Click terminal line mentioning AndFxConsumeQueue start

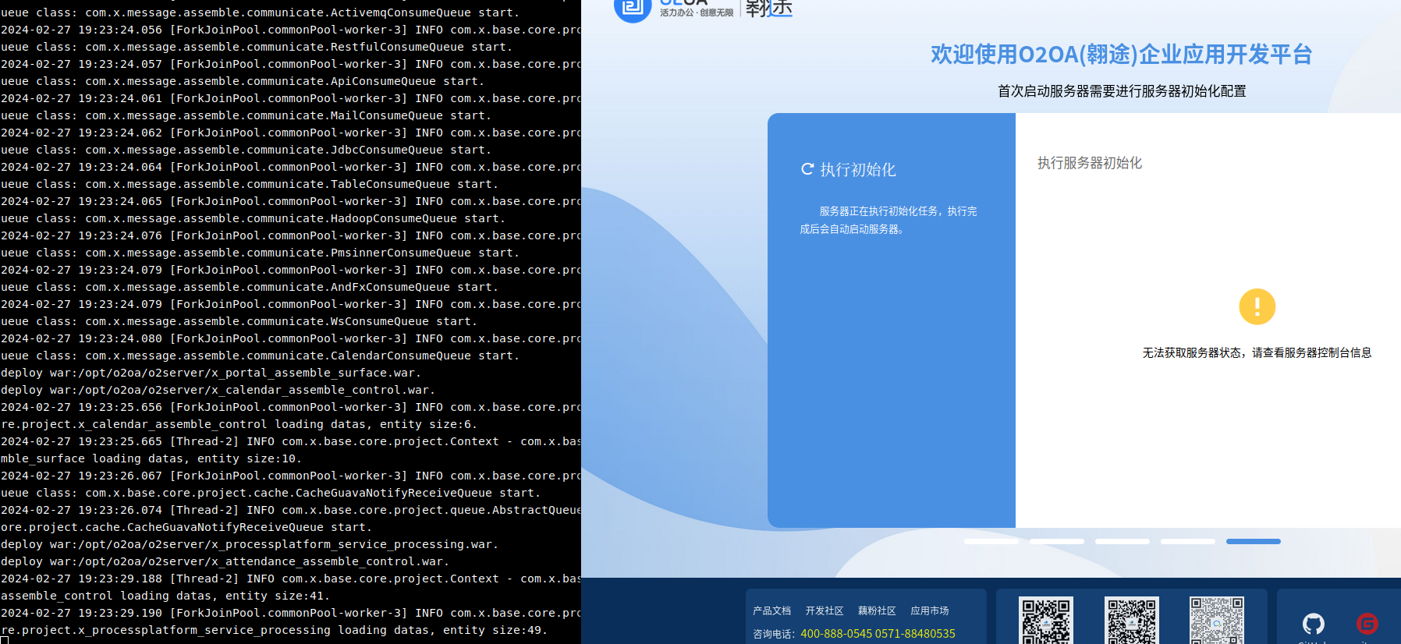coord(250,287)
